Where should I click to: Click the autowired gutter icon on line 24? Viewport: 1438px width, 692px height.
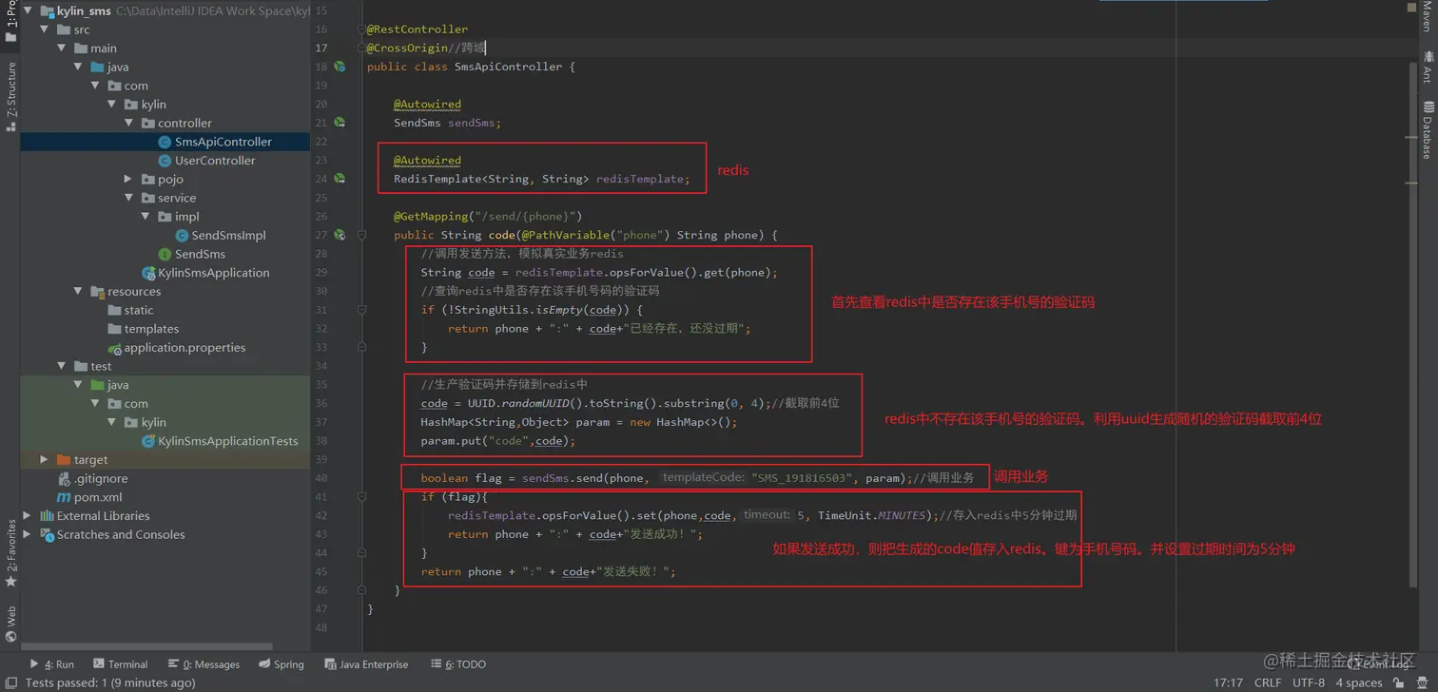coord(340,179)
